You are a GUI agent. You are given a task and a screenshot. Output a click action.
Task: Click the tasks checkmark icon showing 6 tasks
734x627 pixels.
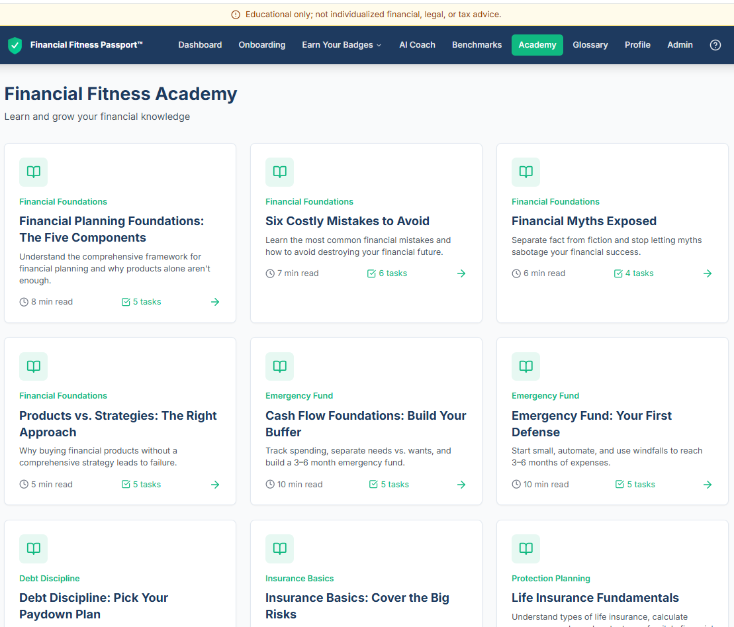(371, 273)
